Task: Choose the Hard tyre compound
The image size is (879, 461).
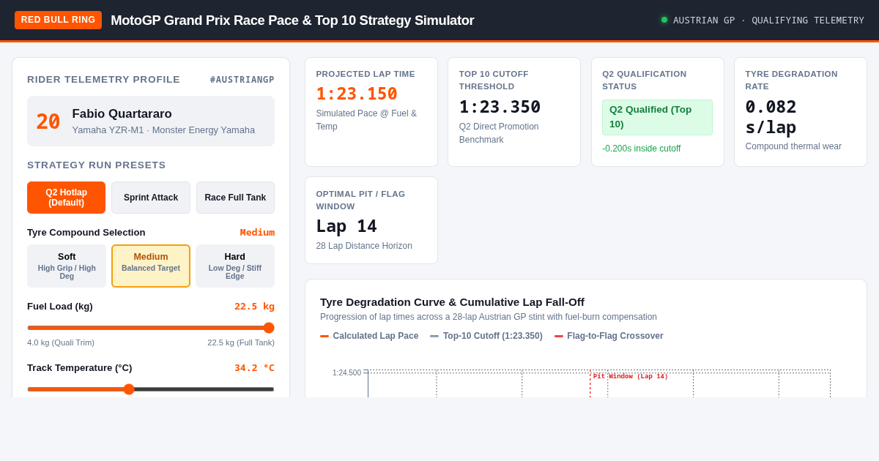Action: (x=235, y=266)
